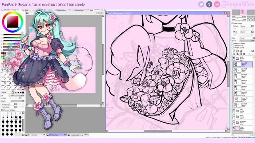Adjust the navigator Zoom slider
The height and width of the screenshot is (143, 255).
coord(239,17)
